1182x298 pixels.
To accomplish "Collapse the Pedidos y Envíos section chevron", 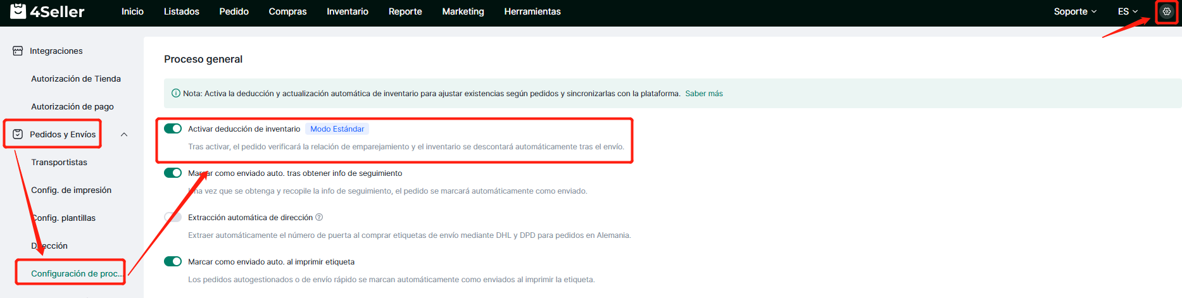I will click(124, 134).
